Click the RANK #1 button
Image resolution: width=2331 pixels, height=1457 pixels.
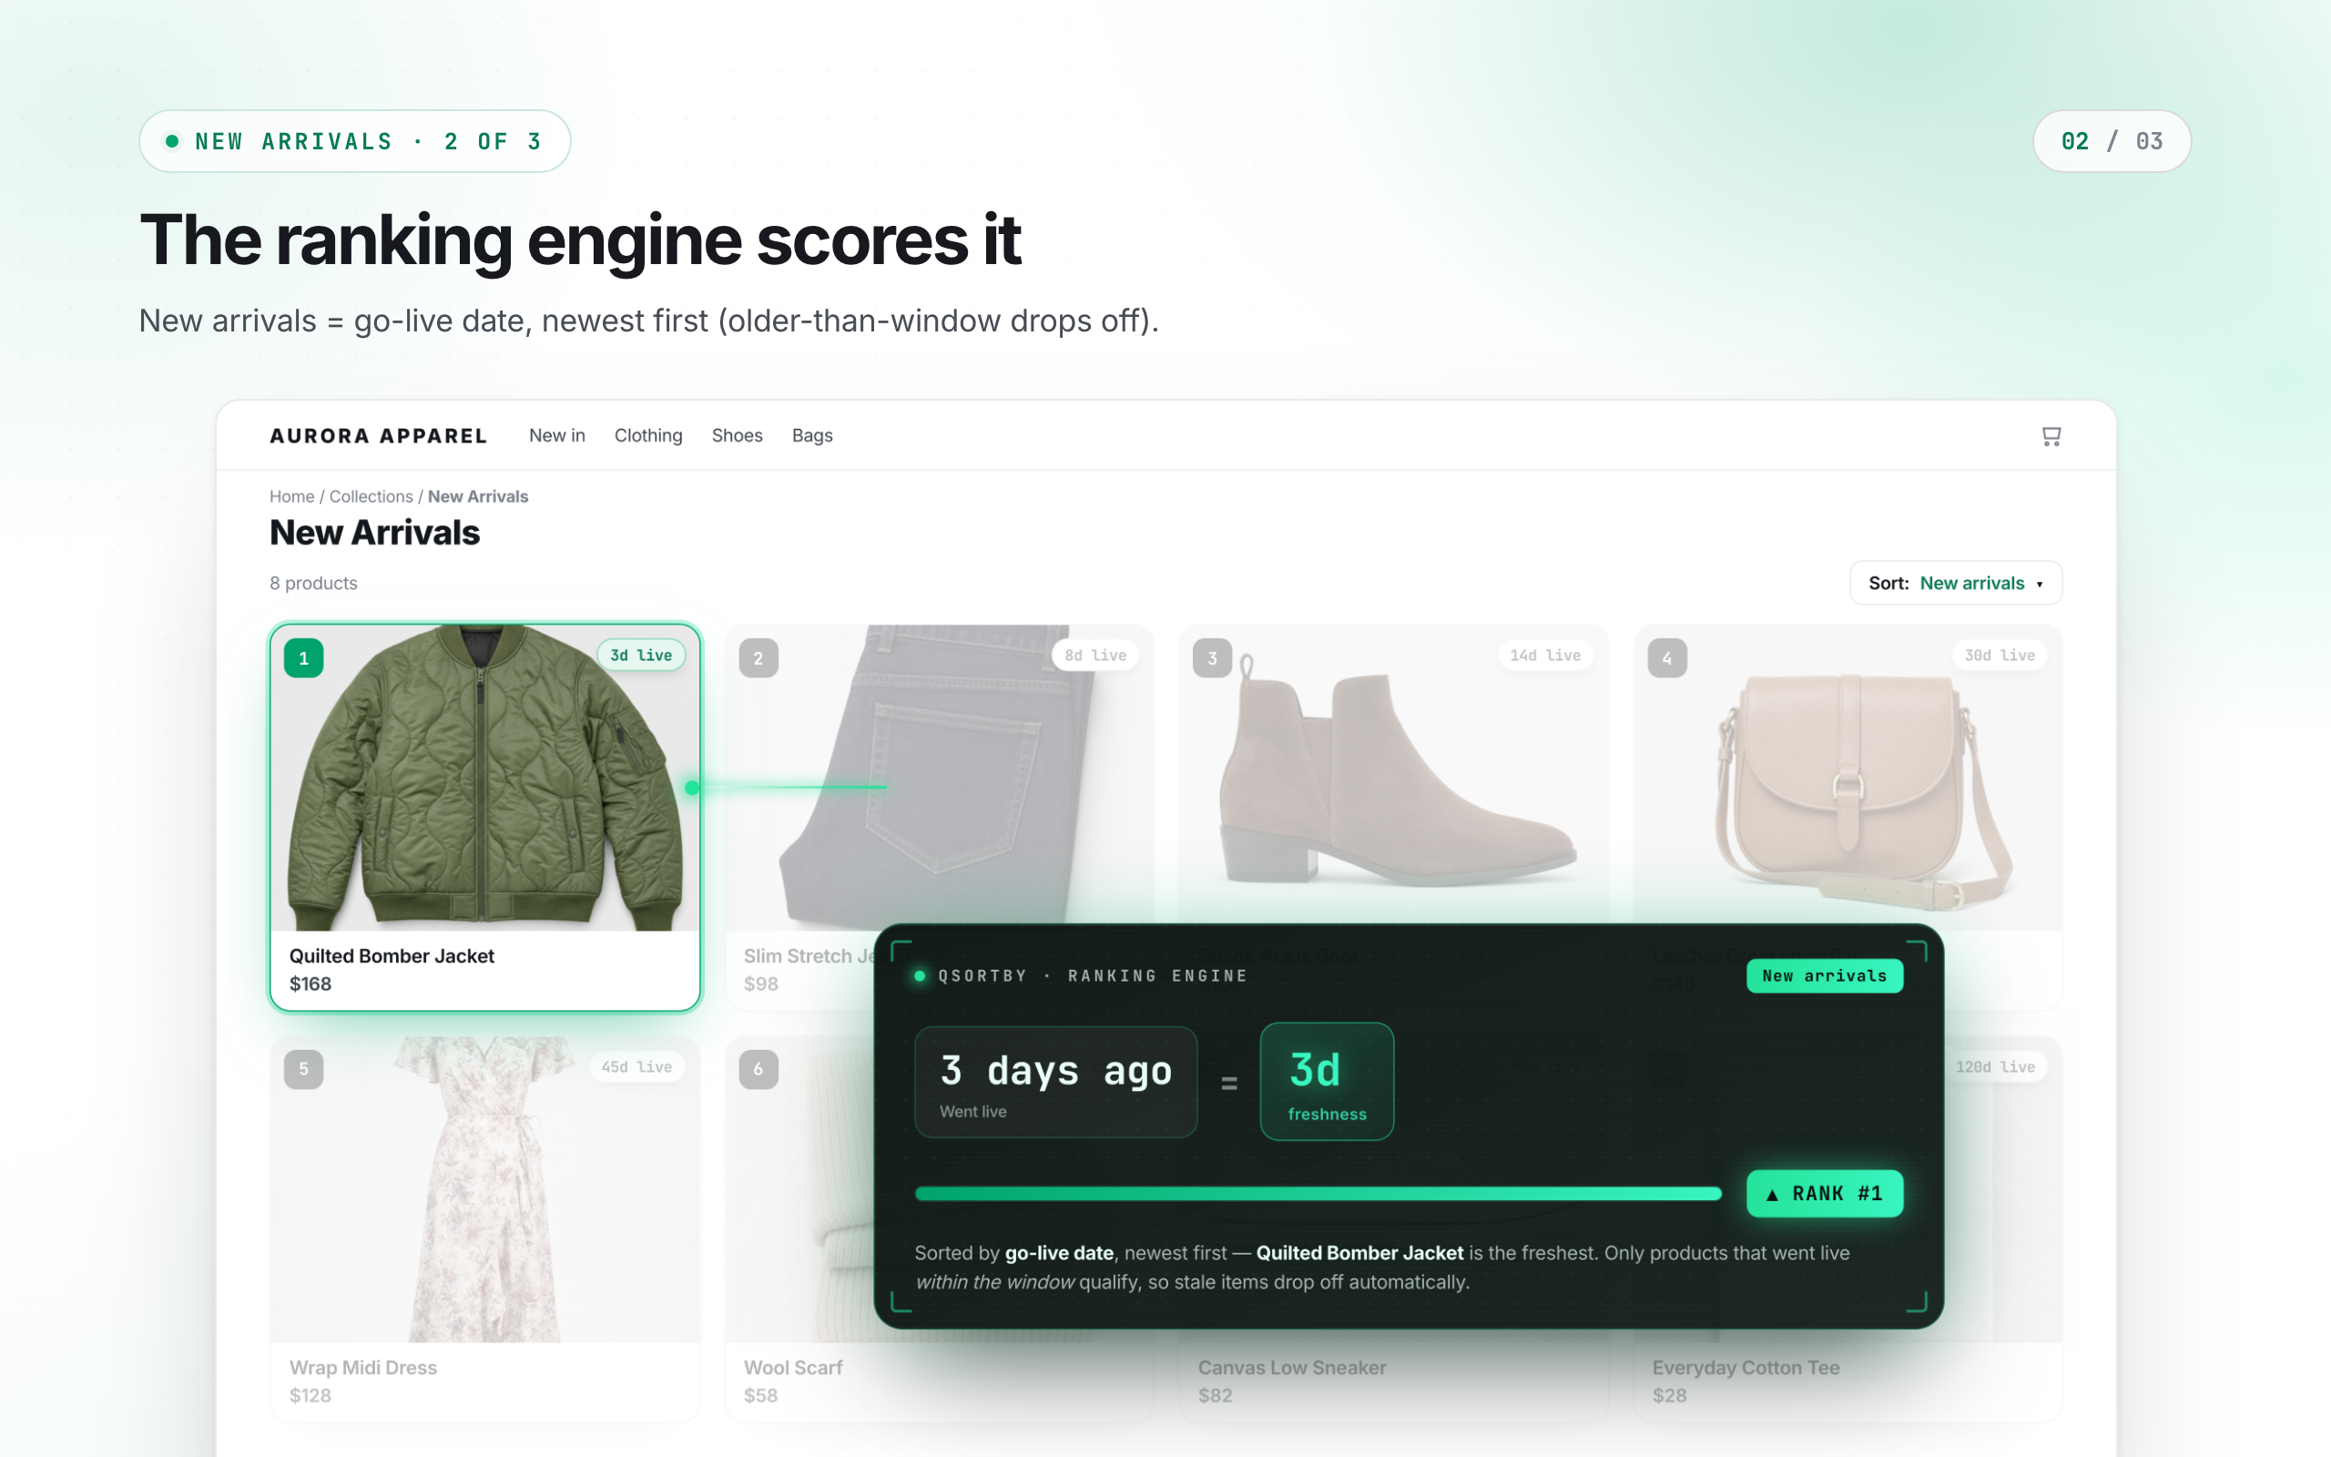(1825, 1194)
